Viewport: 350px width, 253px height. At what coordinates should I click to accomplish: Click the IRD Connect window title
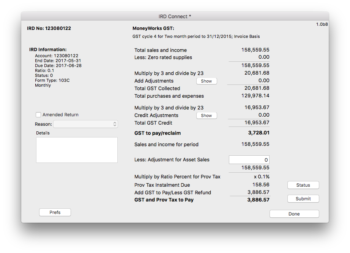pos(175,17)
